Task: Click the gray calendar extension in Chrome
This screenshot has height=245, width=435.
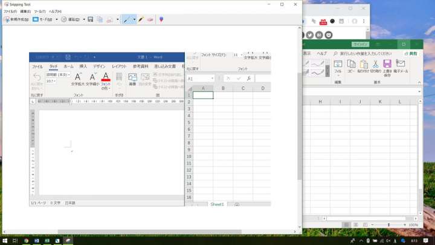Action: 341,21
